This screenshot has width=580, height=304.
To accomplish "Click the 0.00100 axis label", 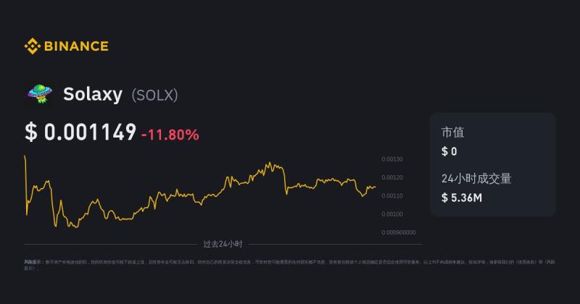I will (392, 214).
